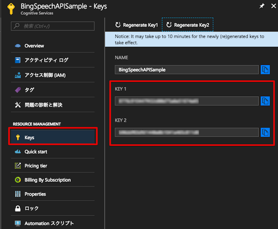Copy KEY 2 value to clipboard
Viewport: 278px width, 229px height.
(265, 132)
